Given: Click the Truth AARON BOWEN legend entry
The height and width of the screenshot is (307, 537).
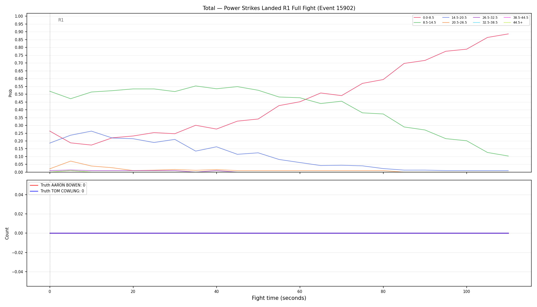Looking at the screenshot, I should 58,185.
